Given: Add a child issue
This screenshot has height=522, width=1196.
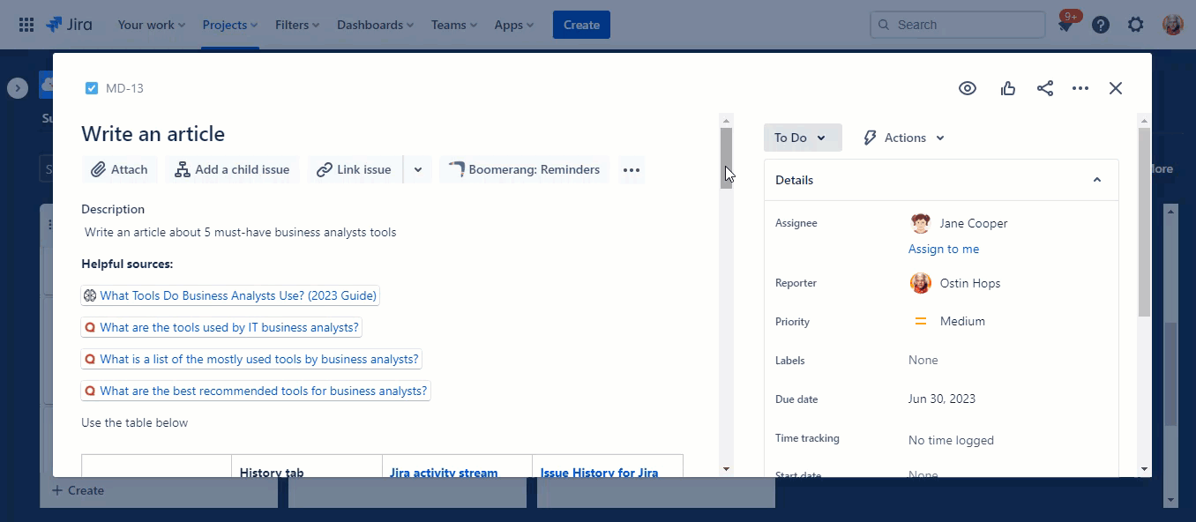Looking at the screenshot, I should (233, 169).
